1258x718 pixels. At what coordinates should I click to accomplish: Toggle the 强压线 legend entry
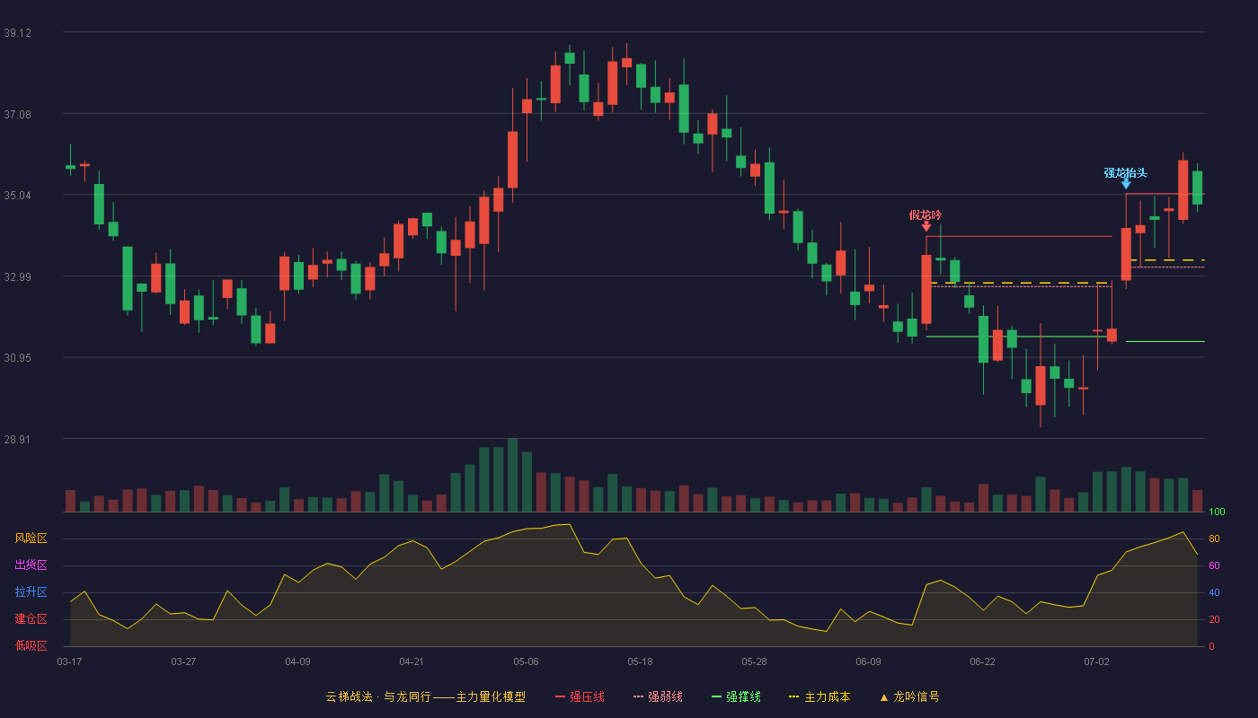tap(580, 696)
